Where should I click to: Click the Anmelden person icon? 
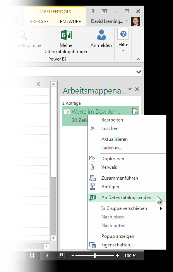coord(101,35)
